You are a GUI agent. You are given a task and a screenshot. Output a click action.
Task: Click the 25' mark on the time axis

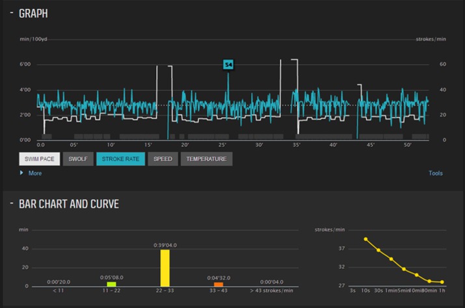coord(222,145)
